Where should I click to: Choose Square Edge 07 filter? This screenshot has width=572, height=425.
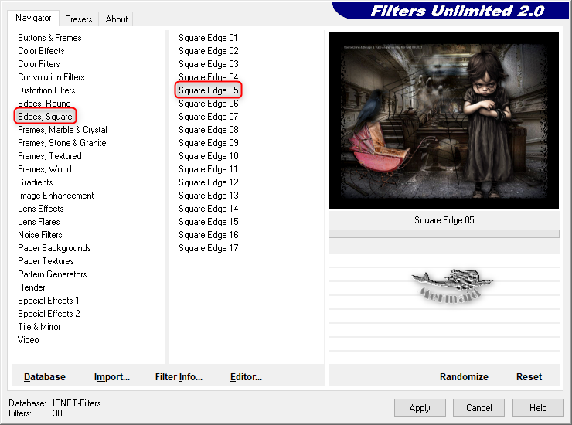(209, 117)
